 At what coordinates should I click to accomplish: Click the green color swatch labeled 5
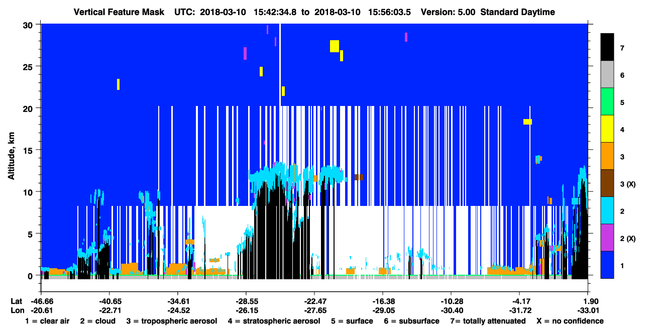(607, 102)
